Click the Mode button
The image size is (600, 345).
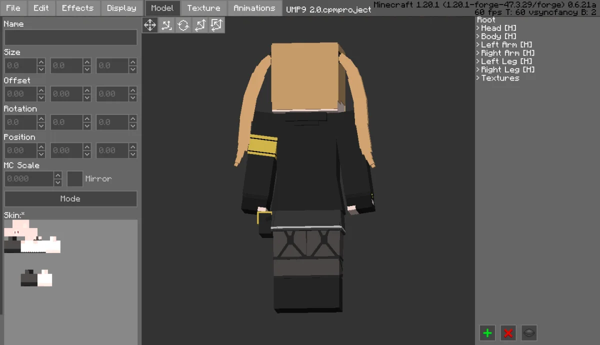[70, 198]
